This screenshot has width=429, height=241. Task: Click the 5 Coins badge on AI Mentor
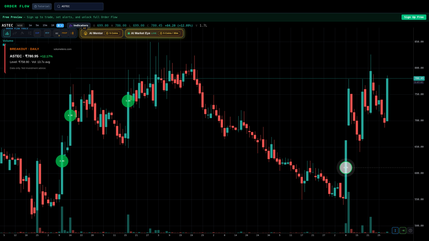coord(112,33)
